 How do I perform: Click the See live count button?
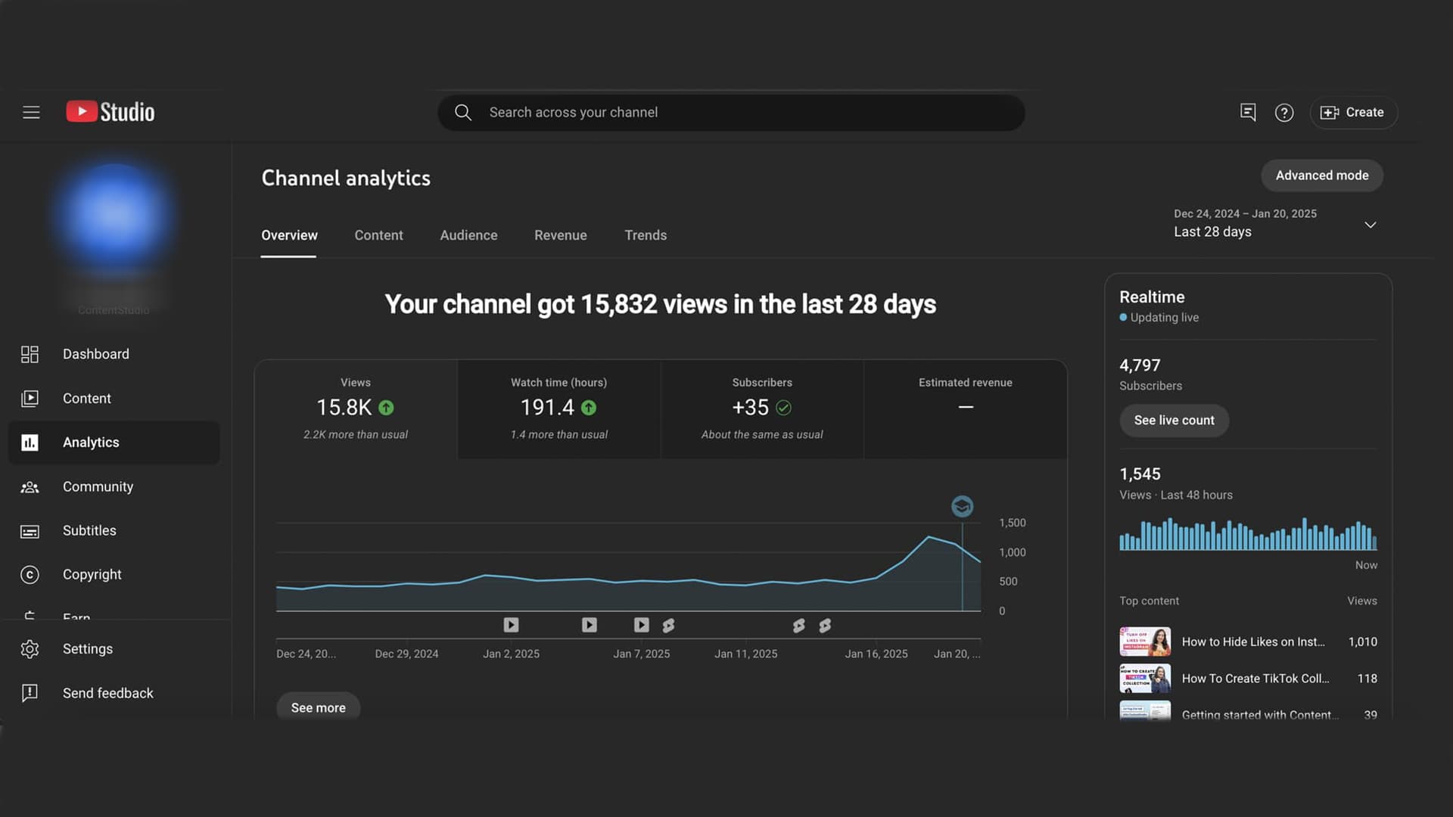(1174, 420)
